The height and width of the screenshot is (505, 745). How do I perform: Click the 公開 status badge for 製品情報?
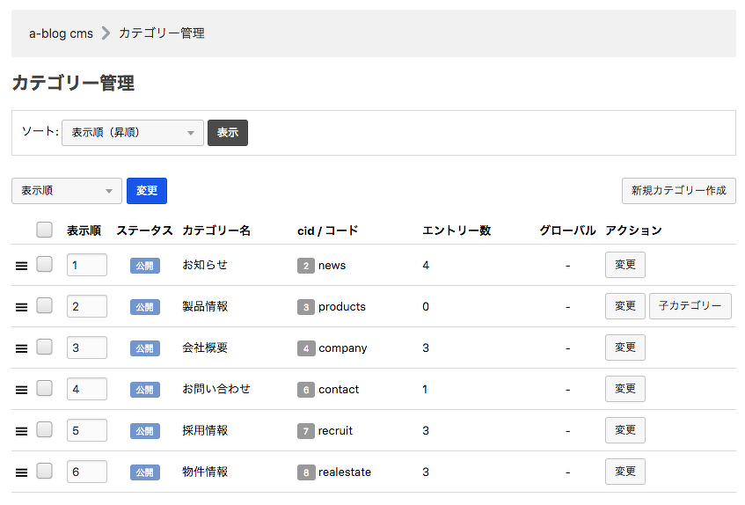(145, 307)
